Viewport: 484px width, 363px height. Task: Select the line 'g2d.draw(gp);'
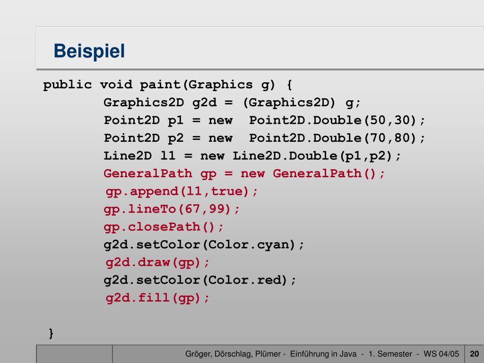(157, 263)
